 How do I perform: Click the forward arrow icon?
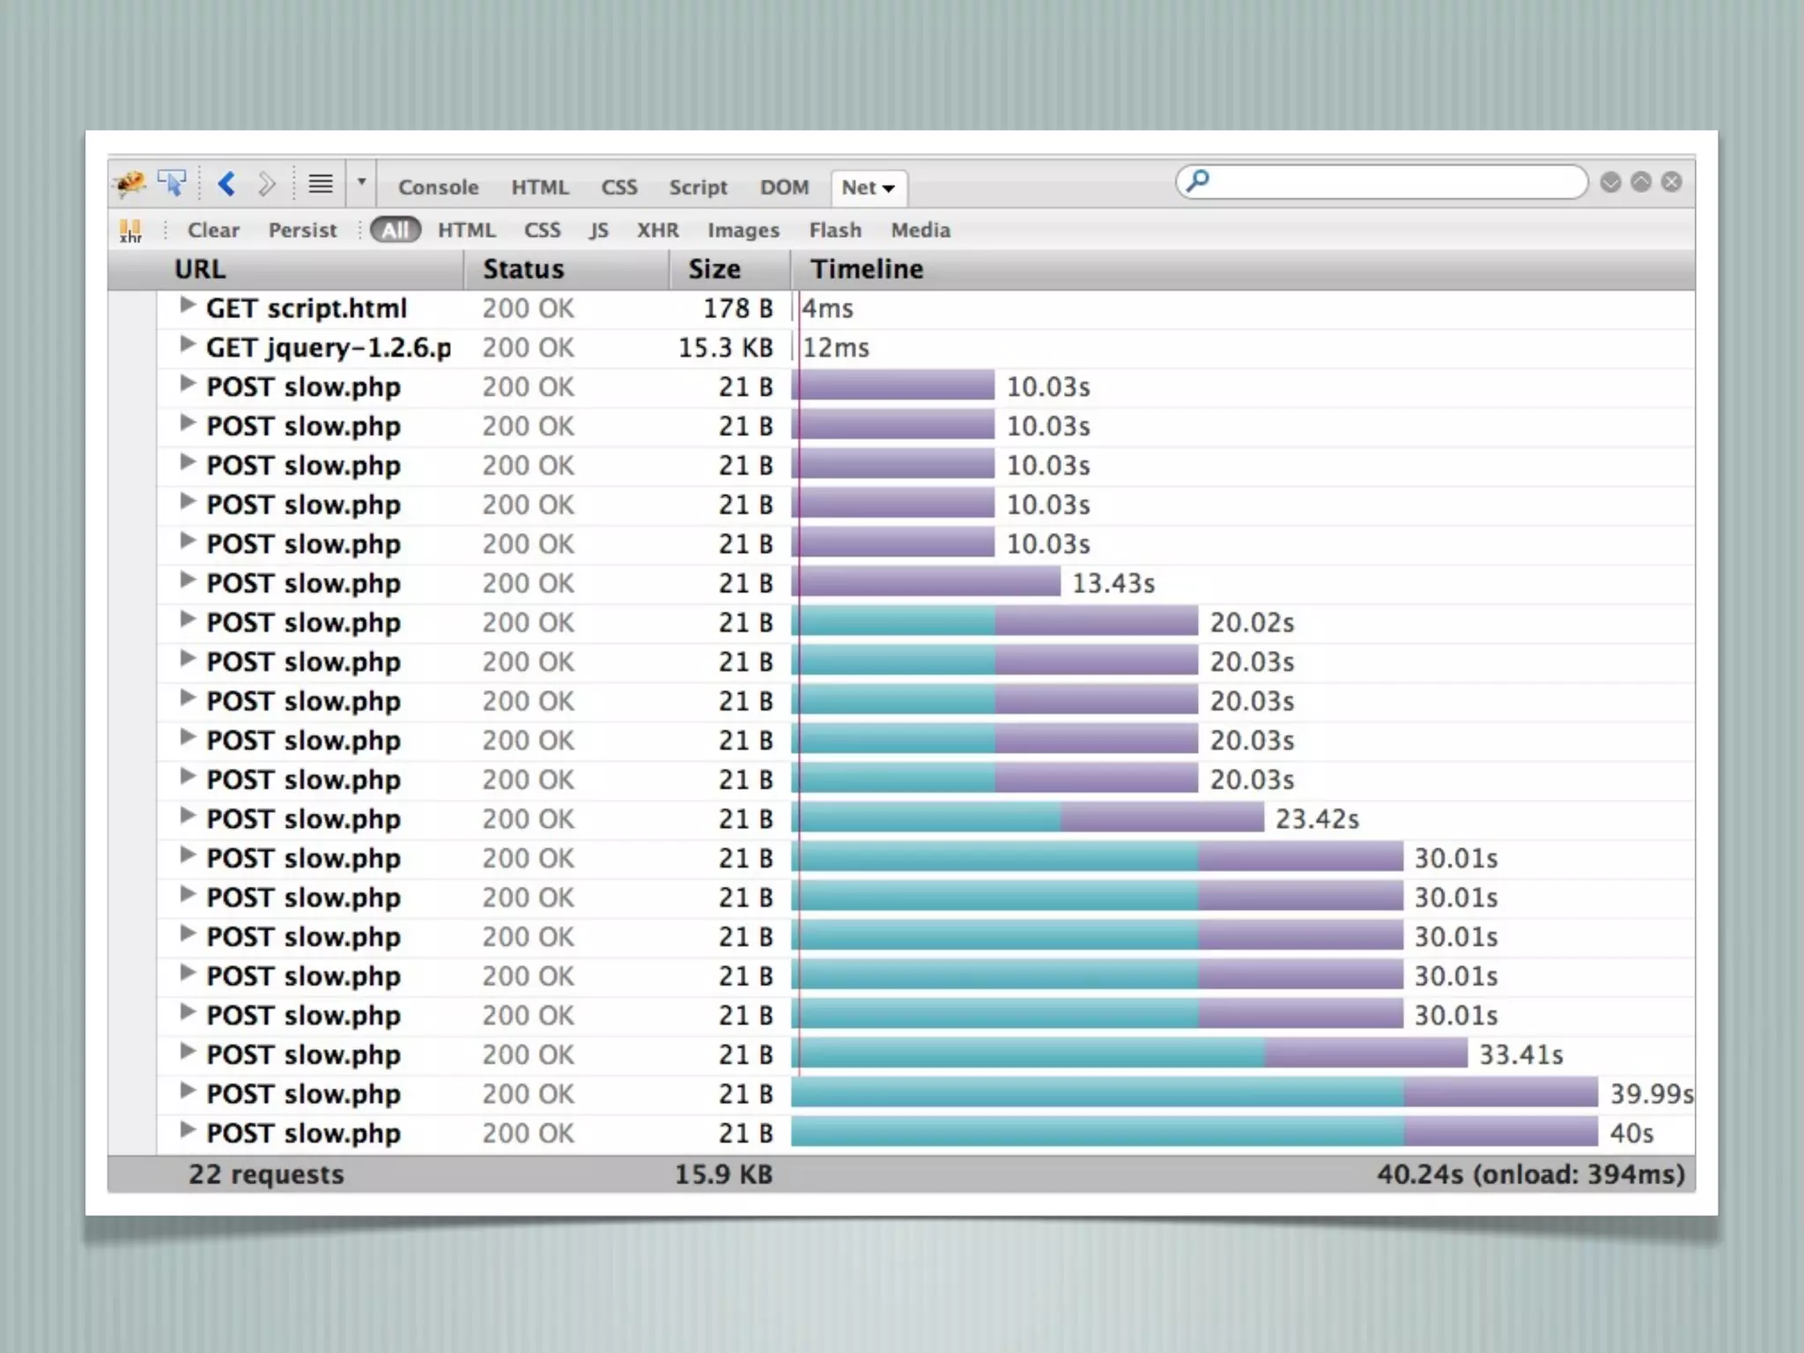tap(266, 184)
